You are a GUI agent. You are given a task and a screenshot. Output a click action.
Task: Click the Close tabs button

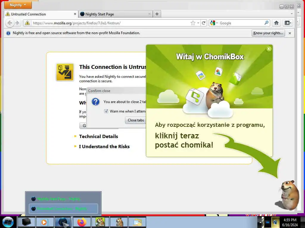136,120
